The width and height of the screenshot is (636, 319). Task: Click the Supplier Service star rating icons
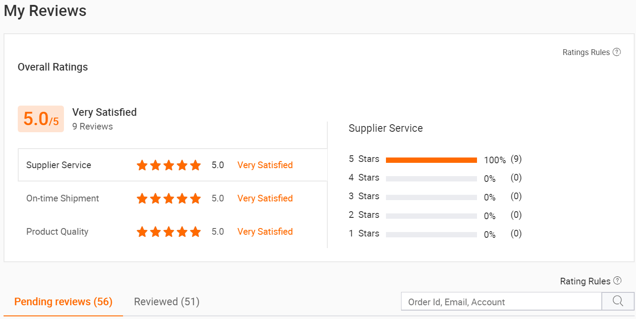click(169, 165)
